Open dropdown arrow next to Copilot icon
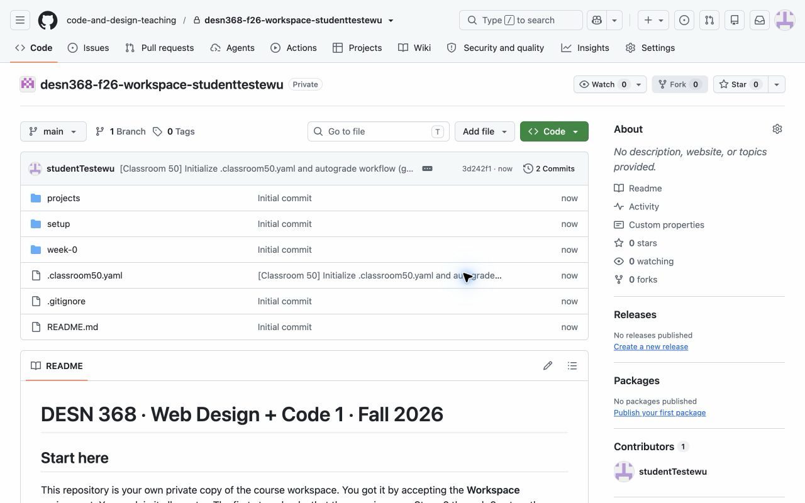 point(614,20)
